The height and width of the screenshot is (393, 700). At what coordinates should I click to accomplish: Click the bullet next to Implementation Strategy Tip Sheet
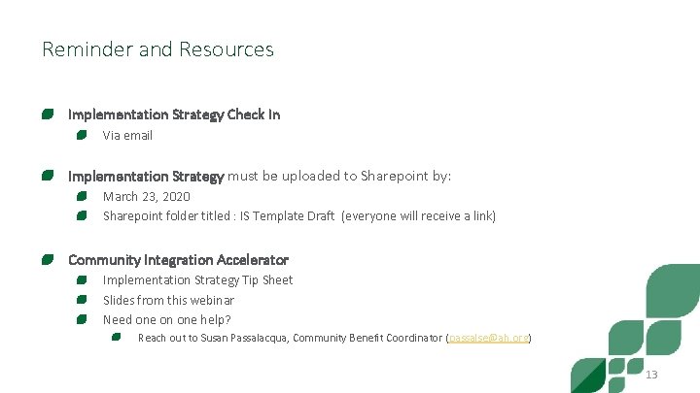84,280
